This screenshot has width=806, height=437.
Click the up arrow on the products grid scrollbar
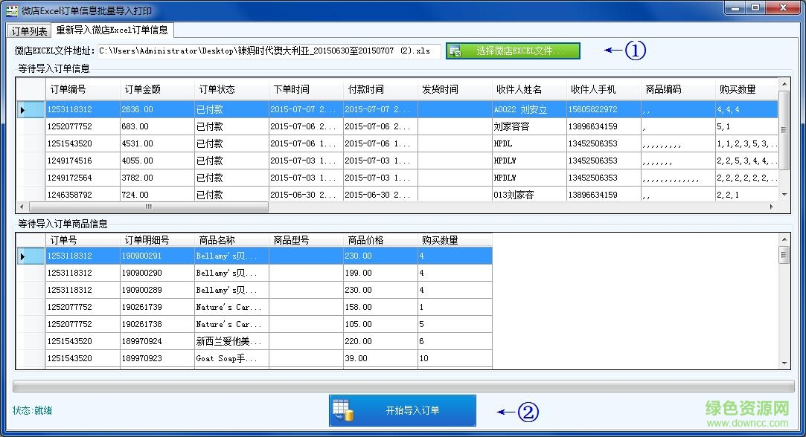[x=786, y=239]
